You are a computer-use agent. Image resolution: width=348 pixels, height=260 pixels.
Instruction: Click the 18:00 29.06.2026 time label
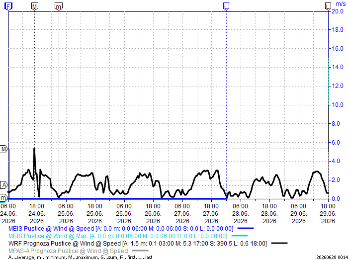(328, 214)
